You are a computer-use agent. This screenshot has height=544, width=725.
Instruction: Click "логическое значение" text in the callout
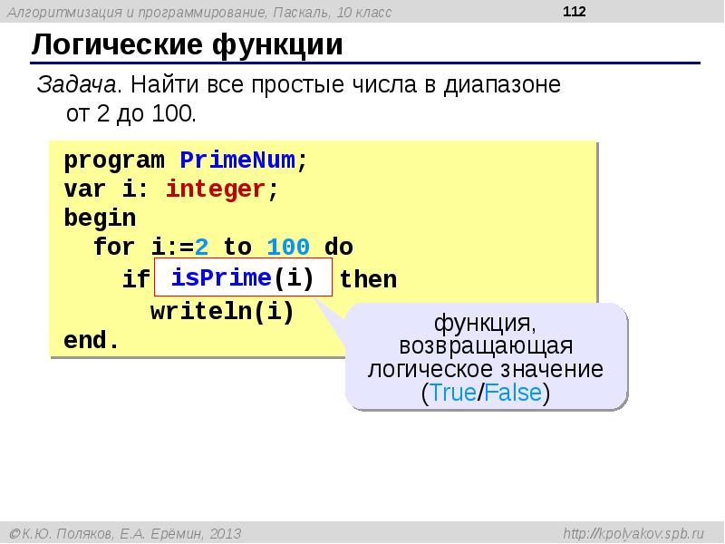pos(485,370)
